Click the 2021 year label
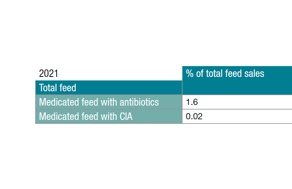This screenshot has height=189, width=292. pyautogui.click(x=49, y=73)
